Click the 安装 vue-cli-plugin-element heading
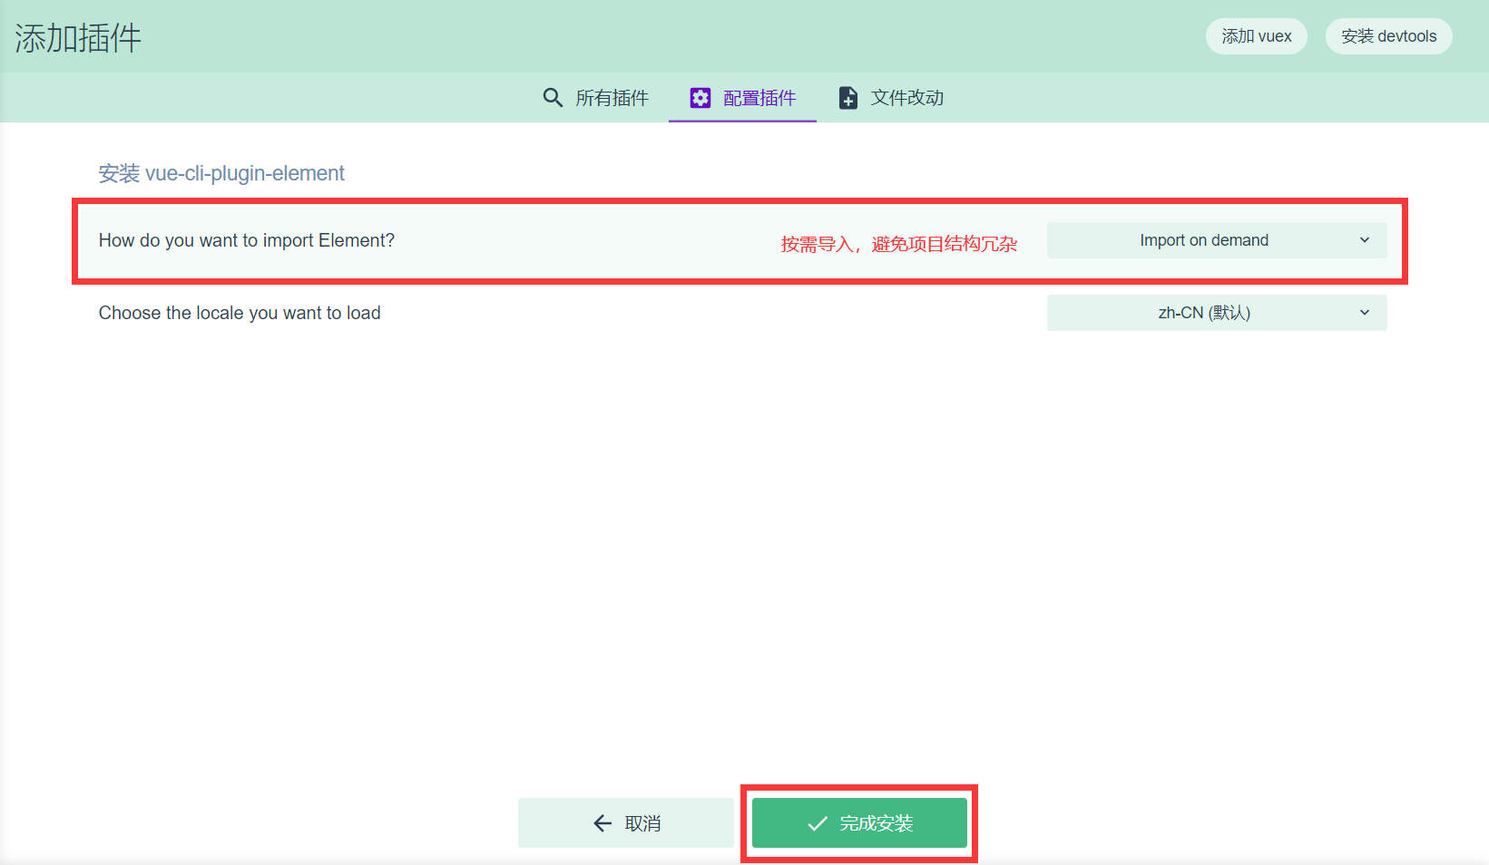Screen dimensions: 1489x865 [x=221, y=173]
